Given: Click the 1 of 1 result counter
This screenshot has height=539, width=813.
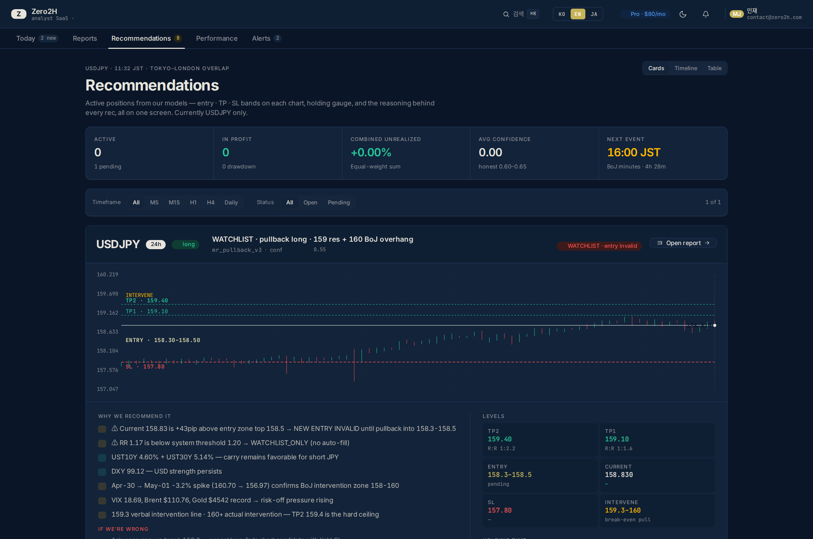Looking at the screenshot, I should coord(713,202).
